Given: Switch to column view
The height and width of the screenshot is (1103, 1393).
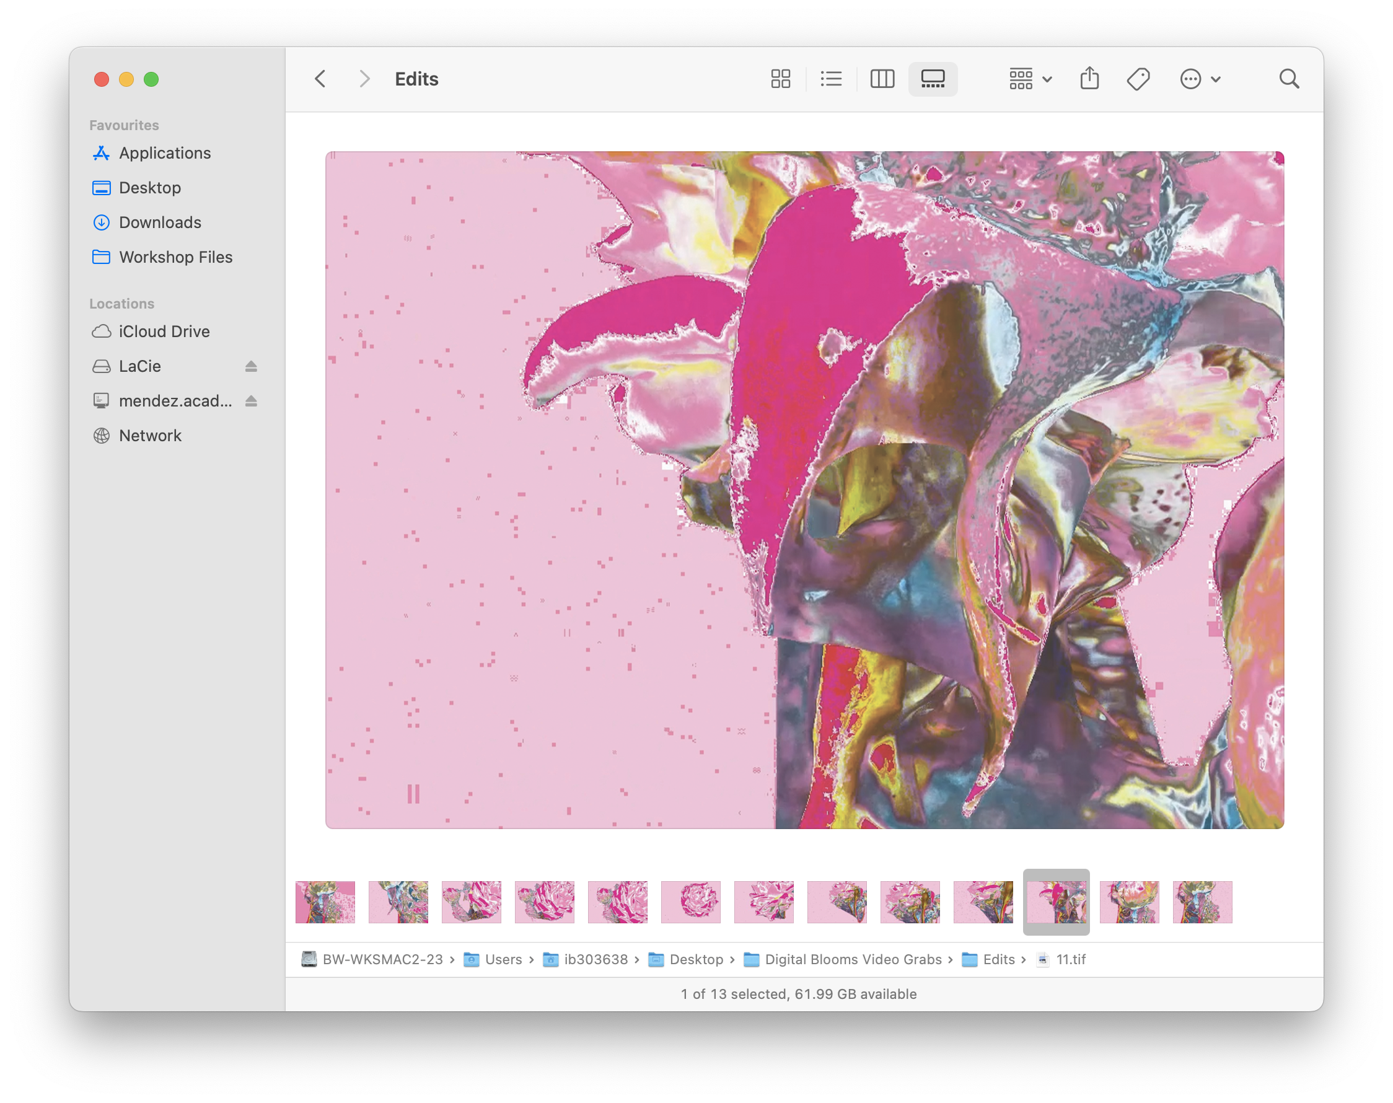Looking at the screenshot, I should (882, 79).
